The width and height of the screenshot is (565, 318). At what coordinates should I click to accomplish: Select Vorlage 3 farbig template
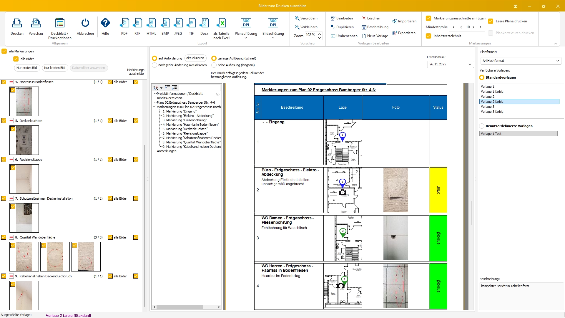492,112
